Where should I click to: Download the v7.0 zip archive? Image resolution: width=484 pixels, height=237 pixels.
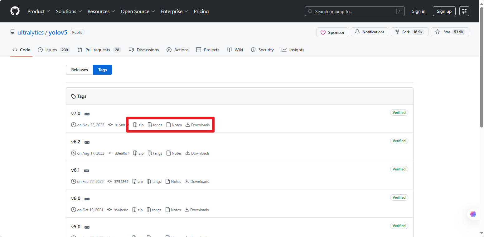coord(138,125)
